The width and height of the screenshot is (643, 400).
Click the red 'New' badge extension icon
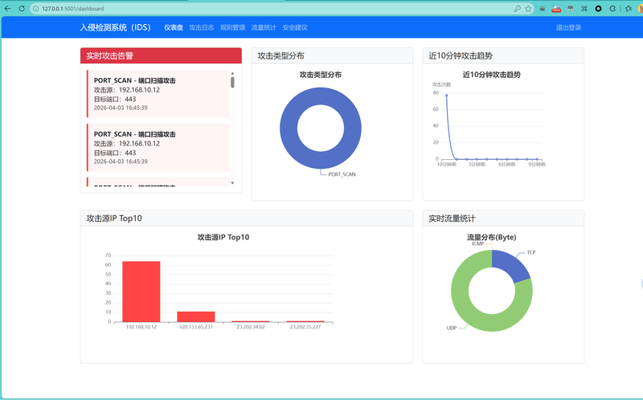[556, 9]
